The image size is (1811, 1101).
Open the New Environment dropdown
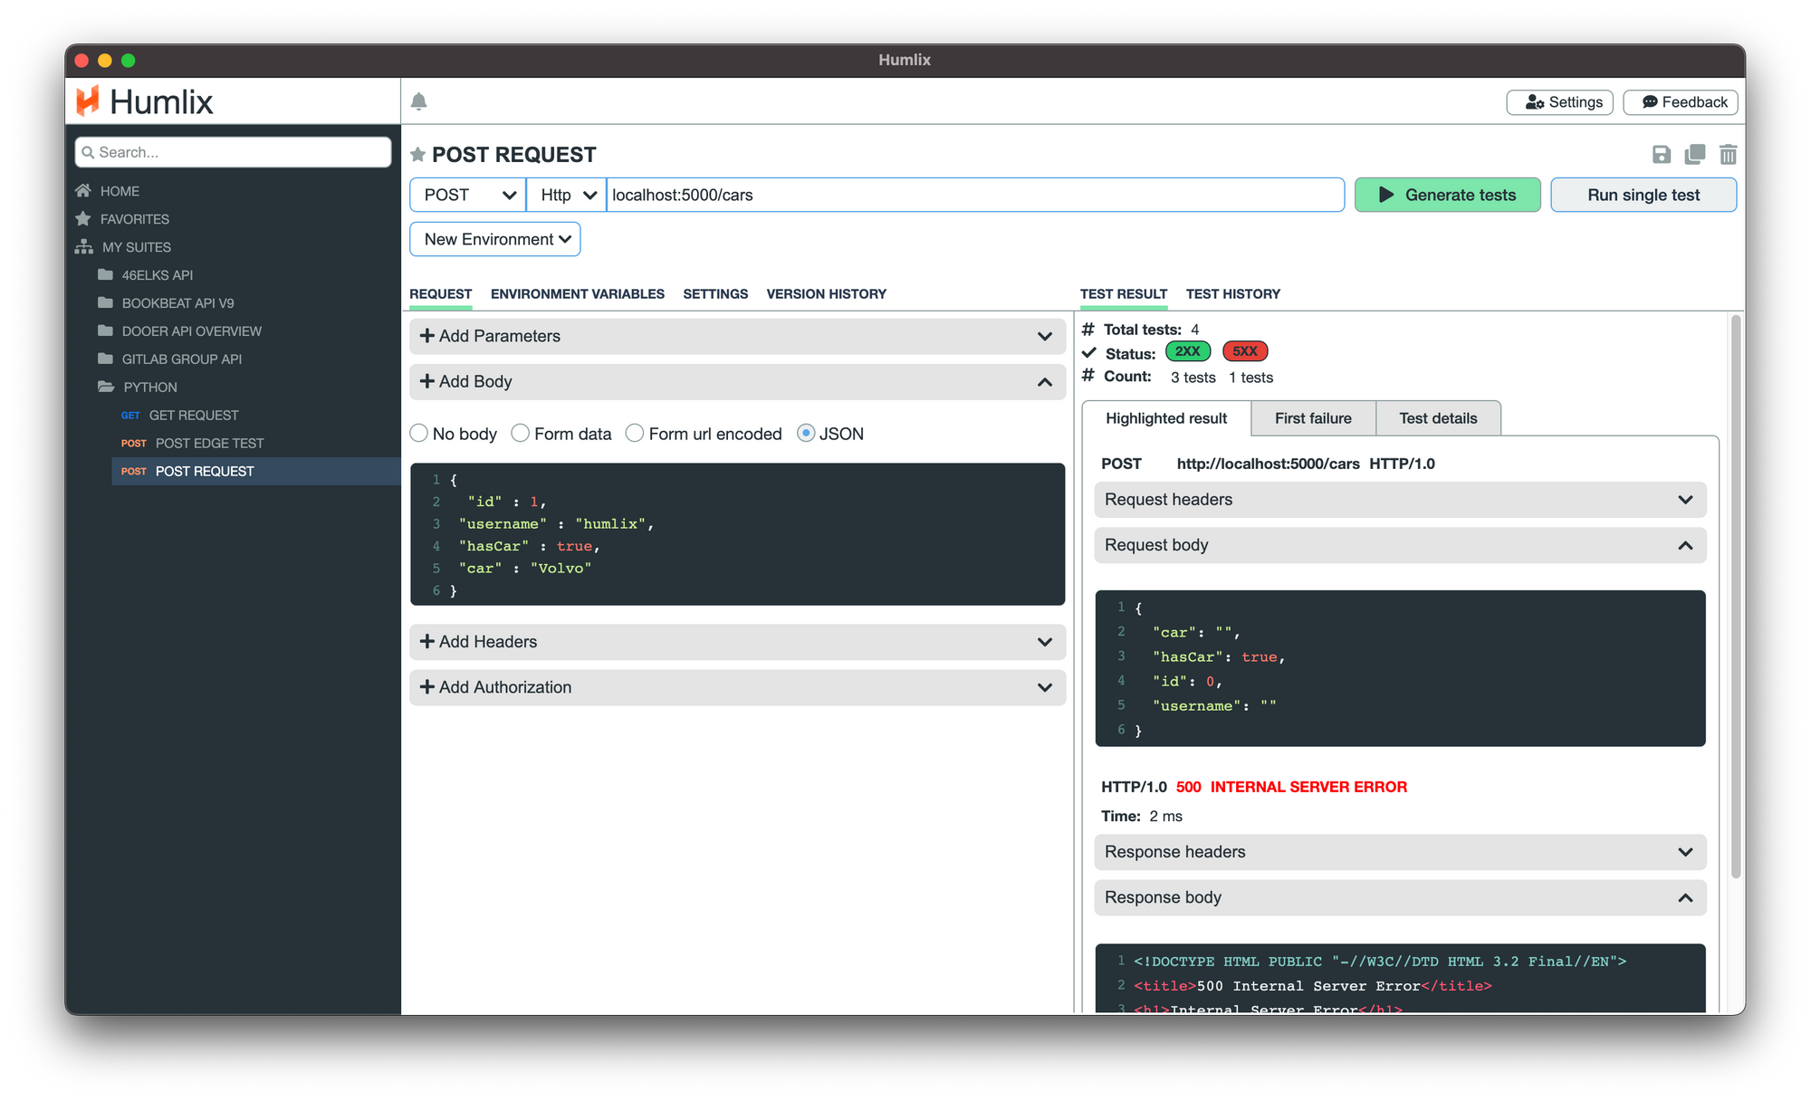pyautogui.click(x=495, y=239)
